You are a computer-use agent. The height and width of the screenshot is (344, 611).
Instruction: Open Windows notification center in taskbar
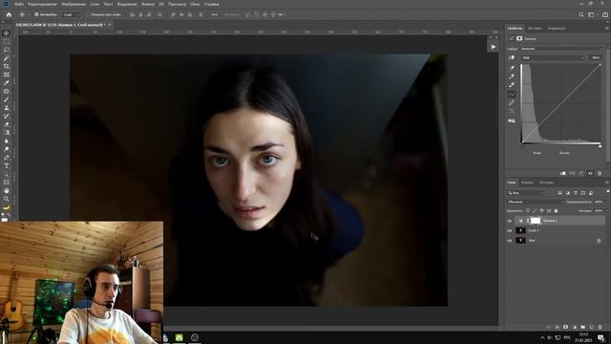pyautogui.click(x=601, y=337)
